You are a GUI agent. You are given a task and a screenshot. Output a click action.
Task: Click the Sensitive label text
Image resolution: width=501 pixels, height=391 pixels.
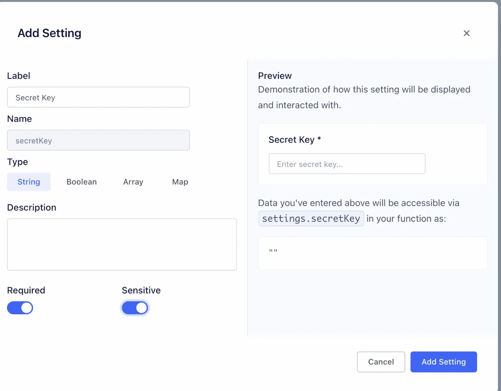pos(141,290)
